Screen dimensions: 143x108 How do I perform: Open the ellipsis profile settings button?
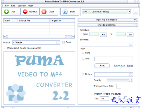point(135,12)
